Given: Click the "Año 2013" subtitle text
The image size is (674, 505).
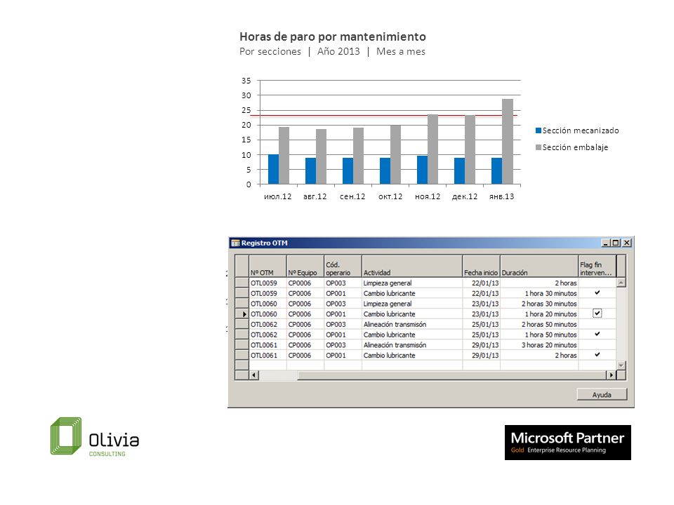Looking at the screenshot, I should (338, 51).
